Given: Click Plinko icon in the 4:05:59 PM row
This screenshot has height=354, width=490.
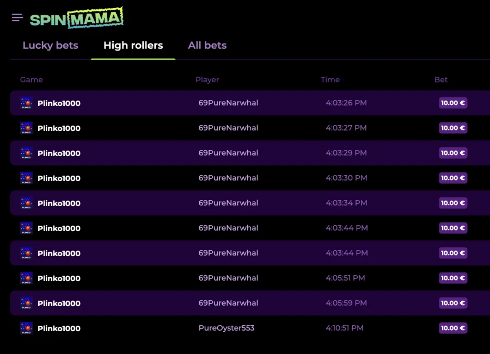Looking at the screenshot, I should point(26,303).
